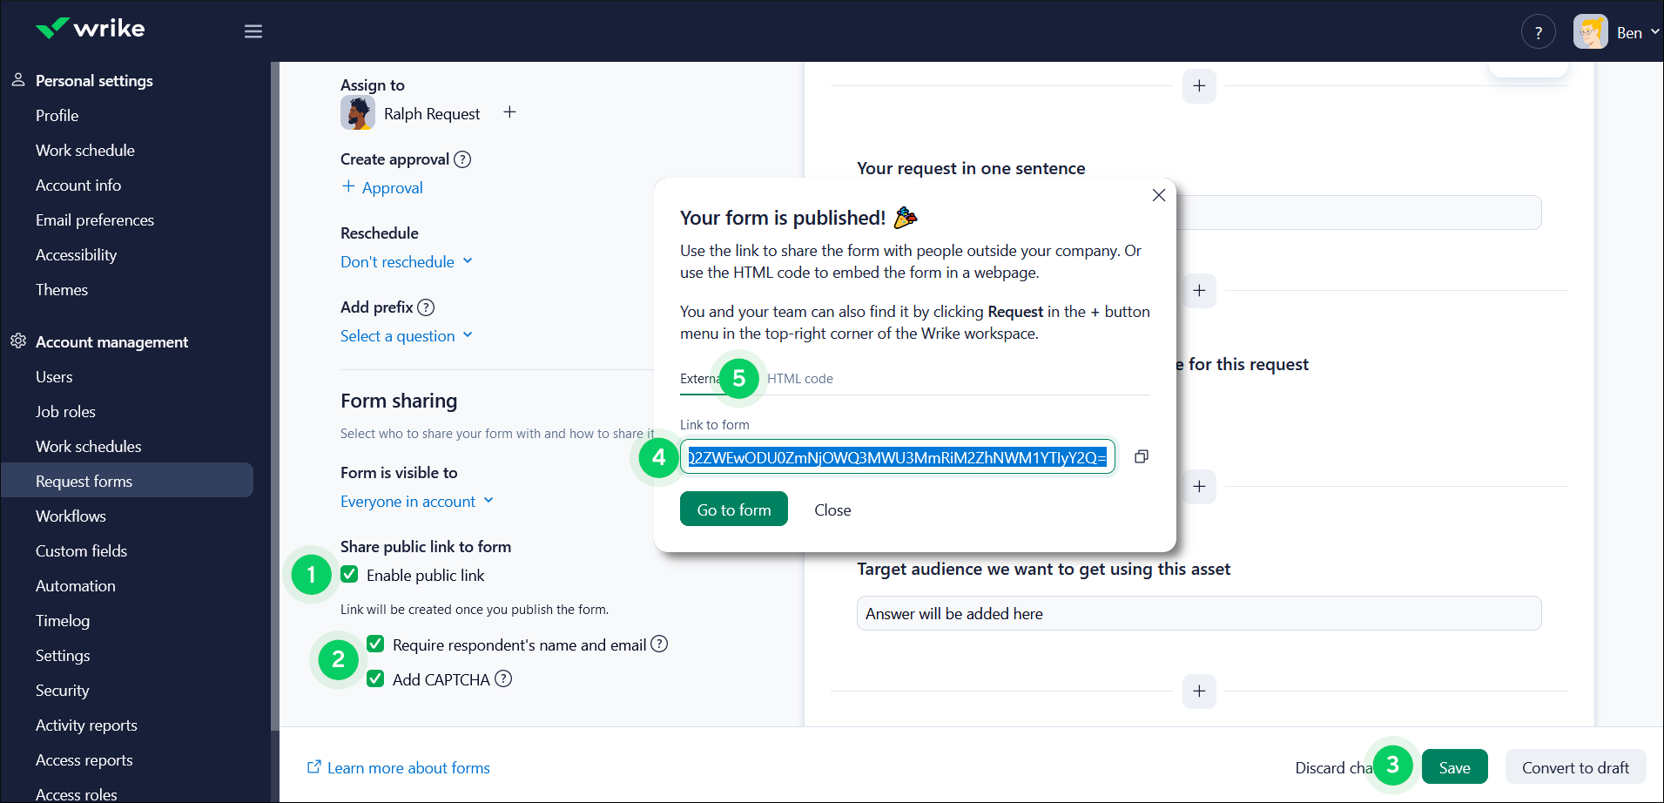
Task: Disable the Enable public link checkbox
Action: click(349, 575)
